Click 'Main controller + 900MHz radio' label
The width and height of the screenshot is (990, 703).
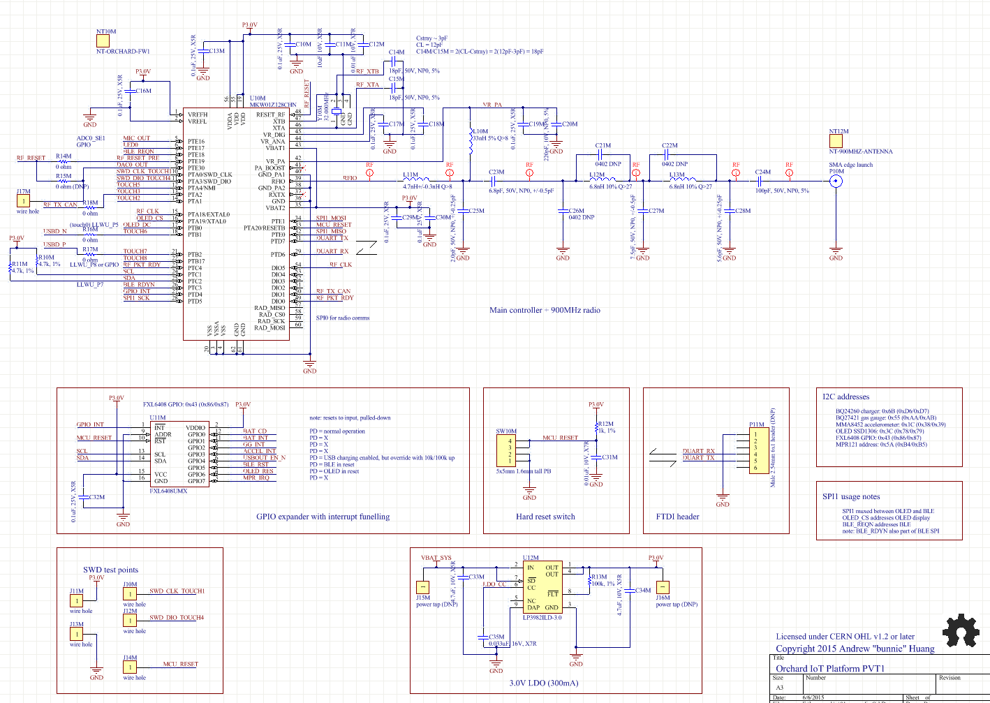(545, 310)
